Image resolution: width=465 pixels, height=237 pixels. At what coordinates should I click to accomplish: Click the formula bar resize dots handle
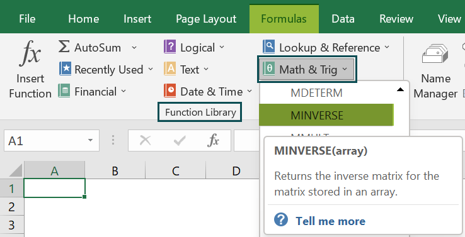pyautogui.click(x=113, y=140)
